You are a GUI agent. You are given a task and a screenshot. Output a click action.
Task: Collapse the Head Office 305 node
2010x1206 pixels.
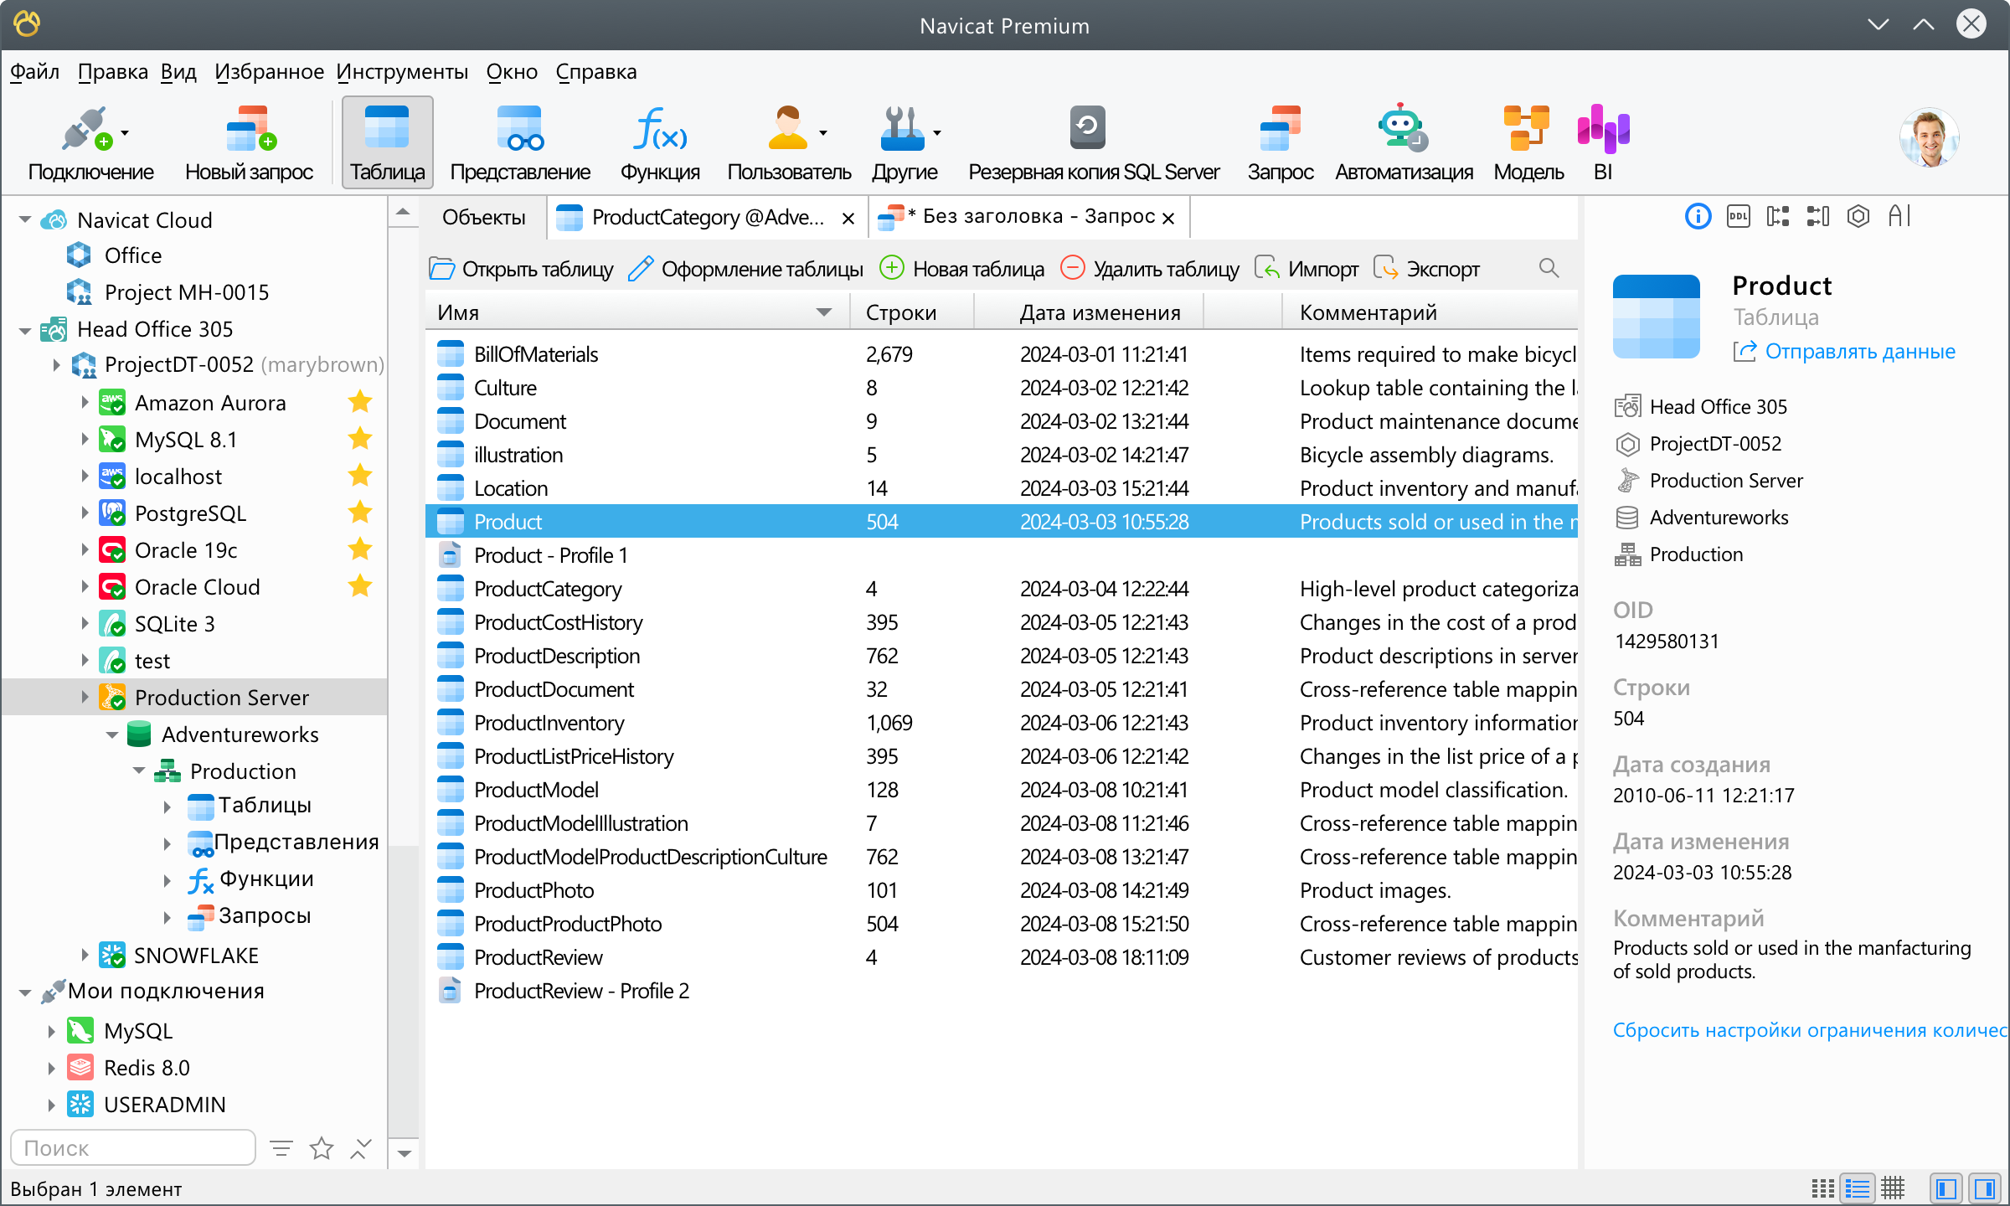pos(24,330)
